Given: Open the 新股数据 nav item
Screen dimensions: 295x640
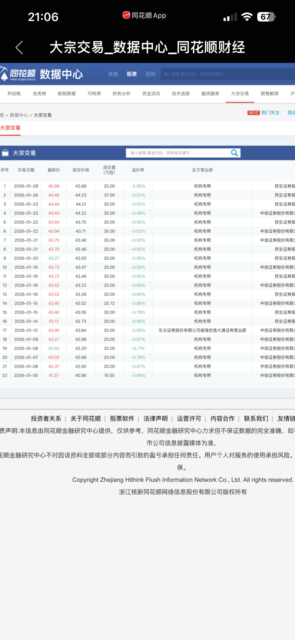Looking at the screenshot, I should click(66, 94).
